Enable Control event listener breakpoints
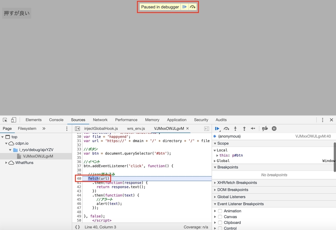The height and width of the screenshot is (230, 336). coord(220,228)
